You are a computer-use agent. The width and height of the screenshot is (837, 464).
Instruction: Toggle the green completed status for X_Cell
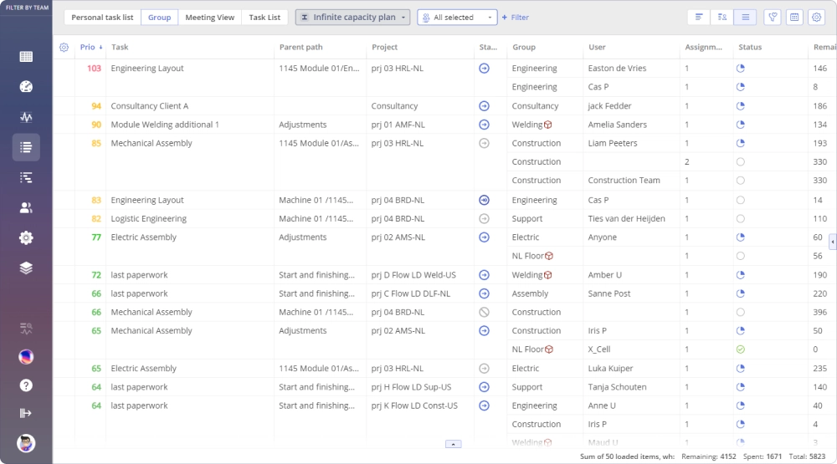click(740, 349)
